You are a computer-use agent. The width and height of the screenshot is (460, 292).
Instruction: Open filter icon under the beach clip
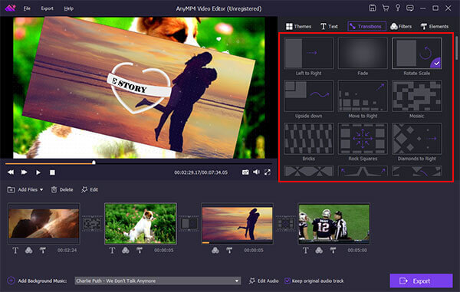215,250
